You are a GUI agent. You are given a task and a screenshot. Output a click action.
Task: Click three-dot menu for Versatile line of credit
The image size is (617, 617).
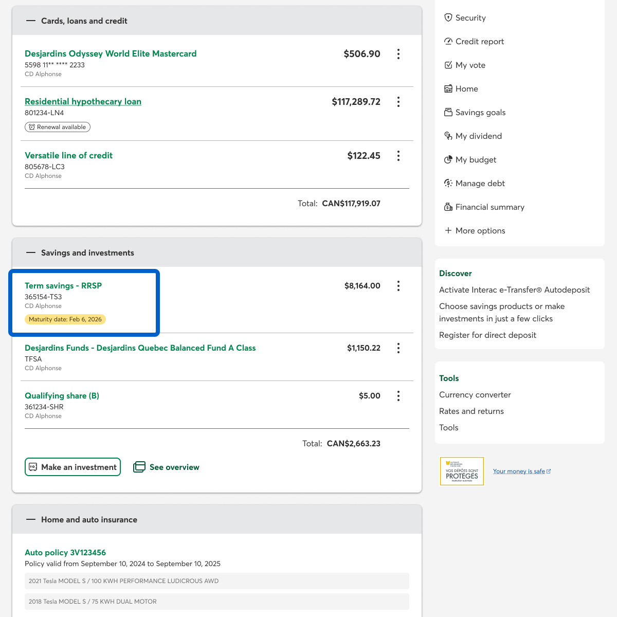tap(398, 156)
